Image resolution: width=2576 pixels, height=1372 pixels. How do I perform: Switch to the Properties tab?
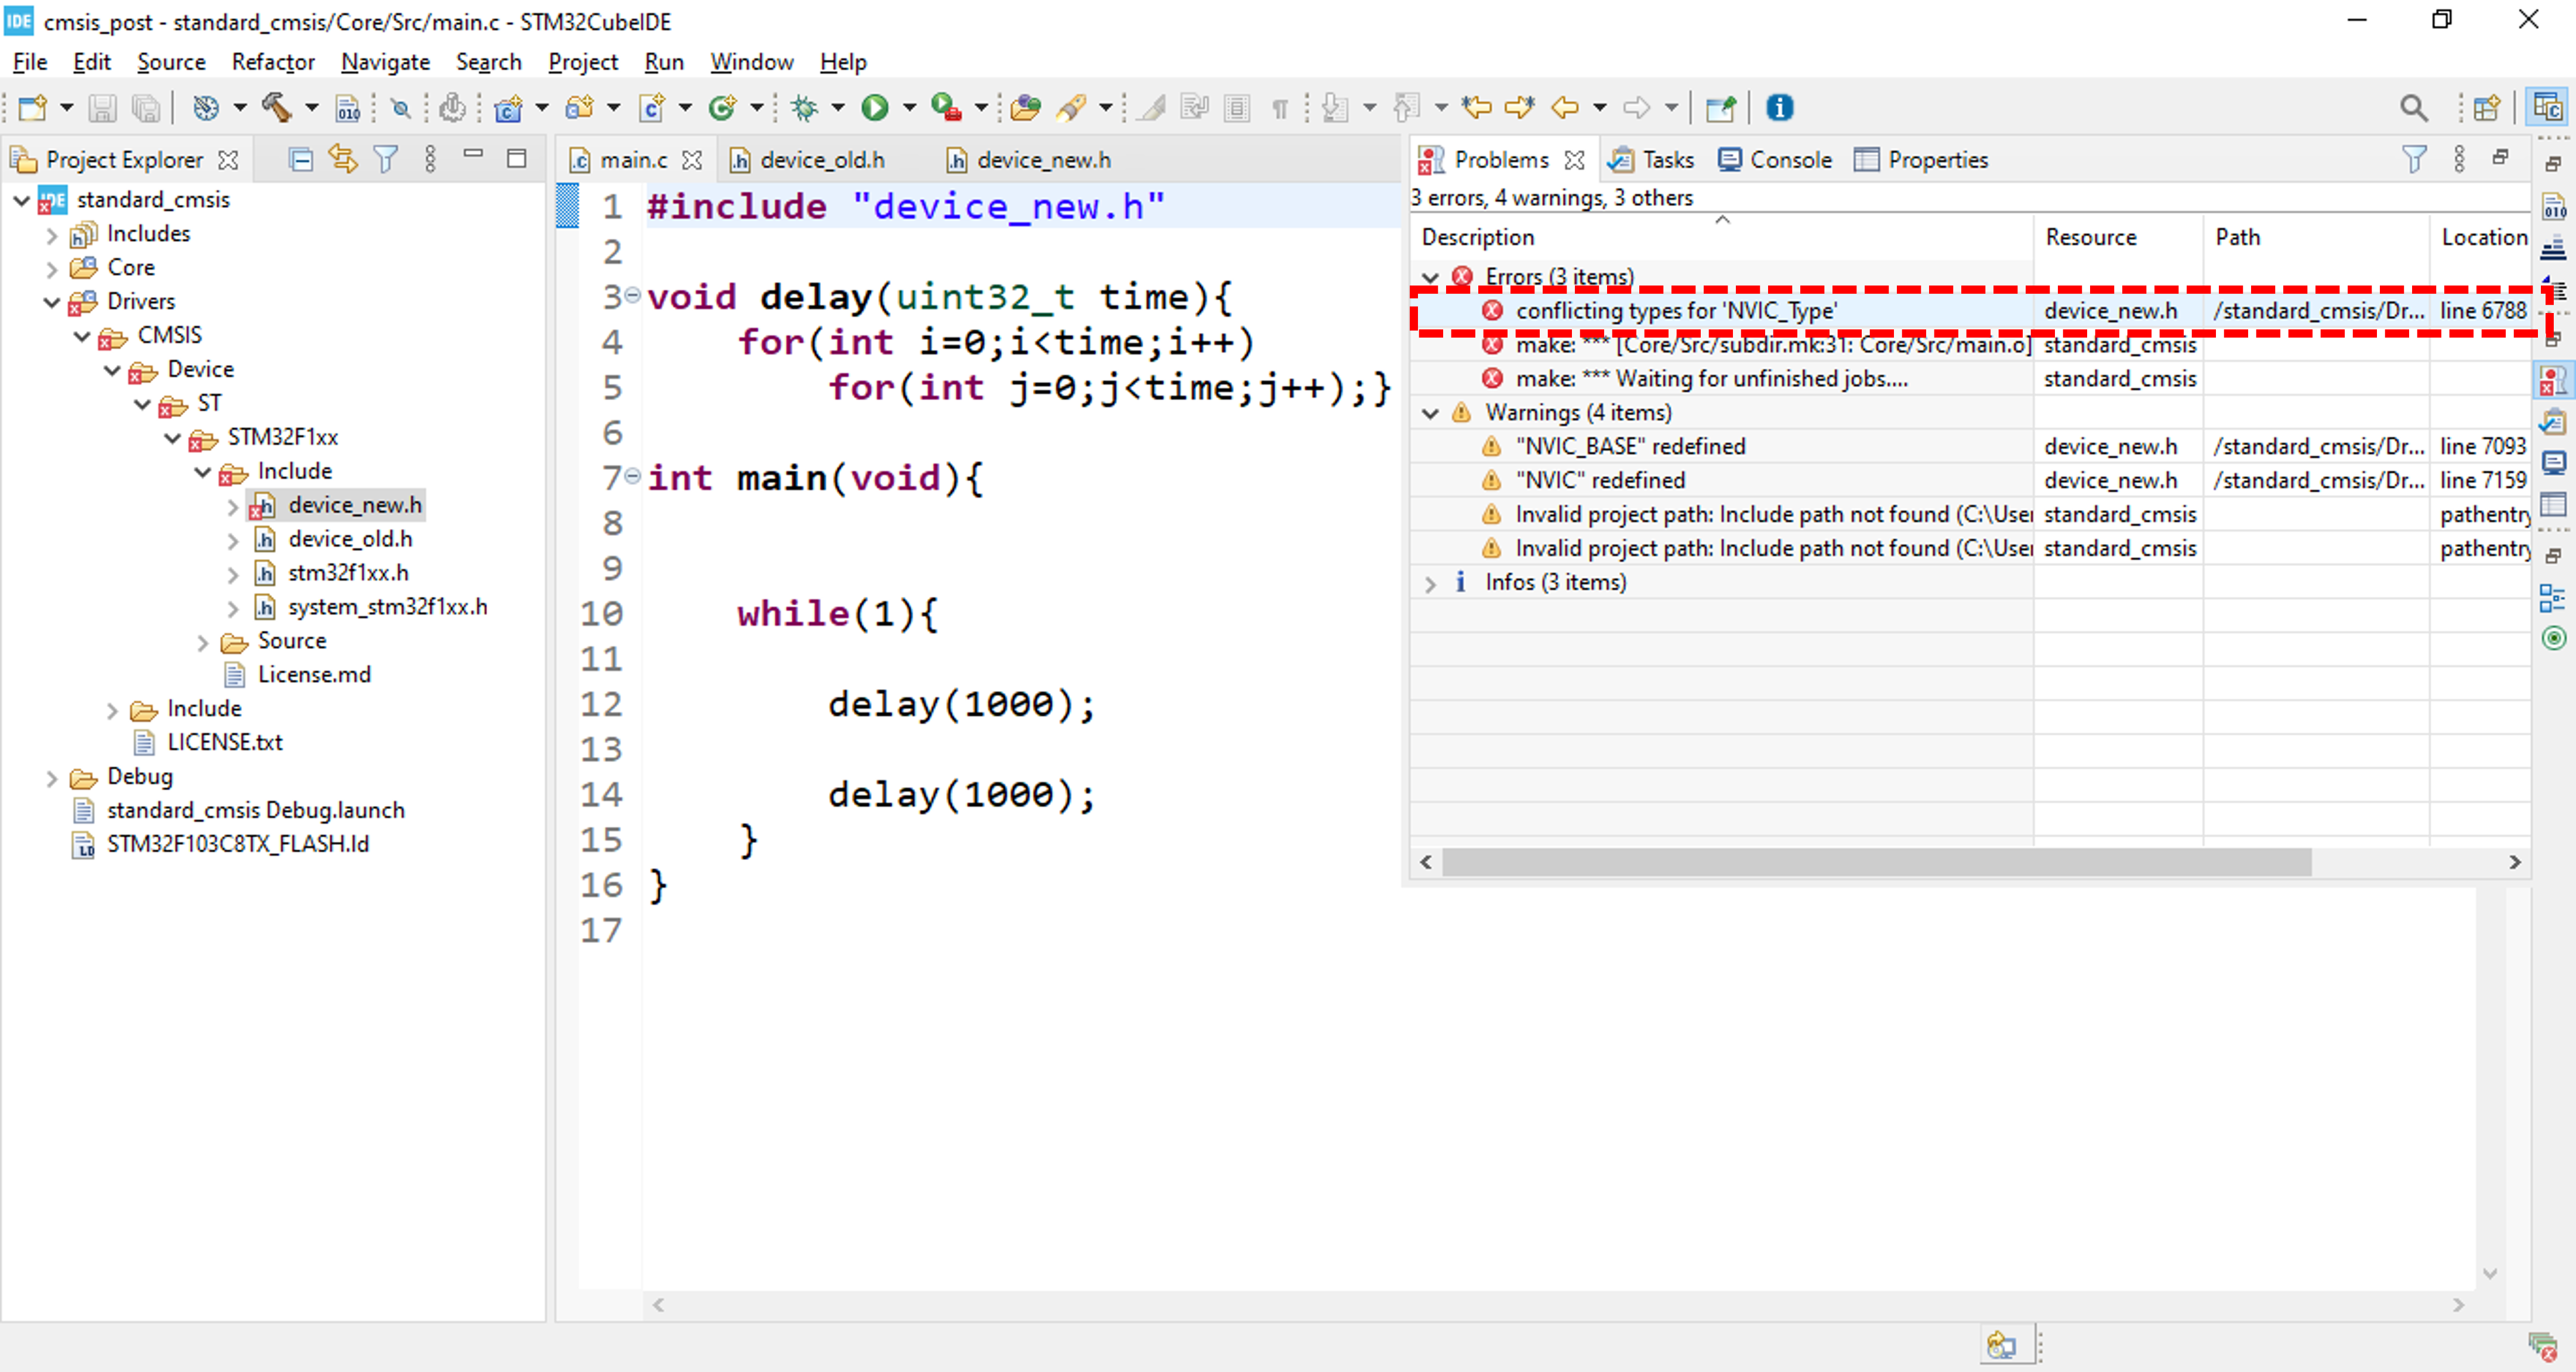1921,160
